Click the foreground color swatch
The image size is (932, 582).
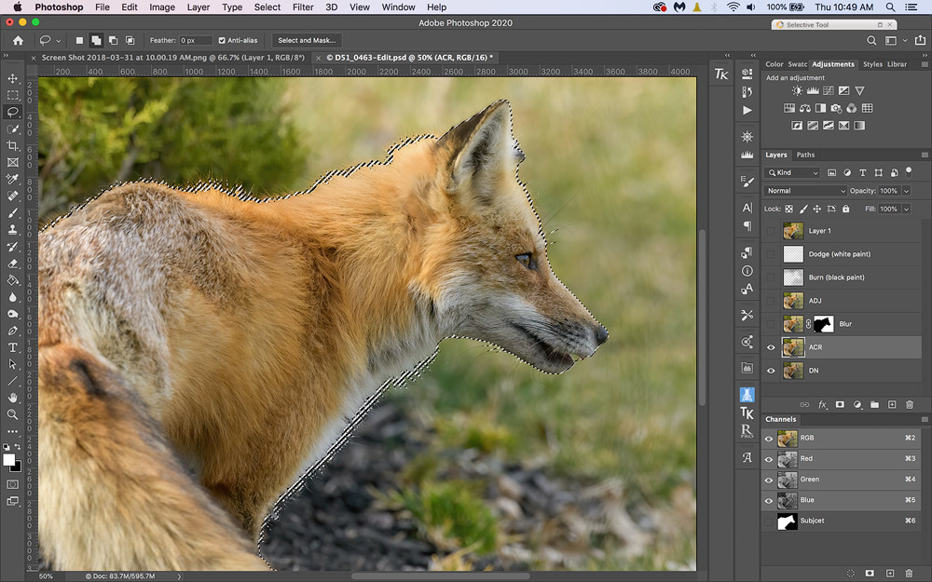point(9,459)
